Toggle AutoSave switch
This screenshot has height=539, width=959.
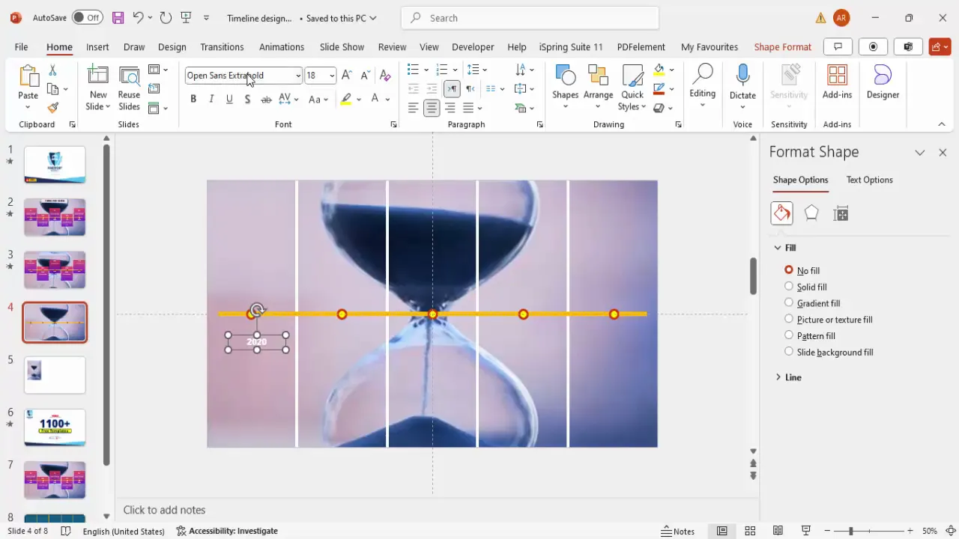click(x=88, y=17)
